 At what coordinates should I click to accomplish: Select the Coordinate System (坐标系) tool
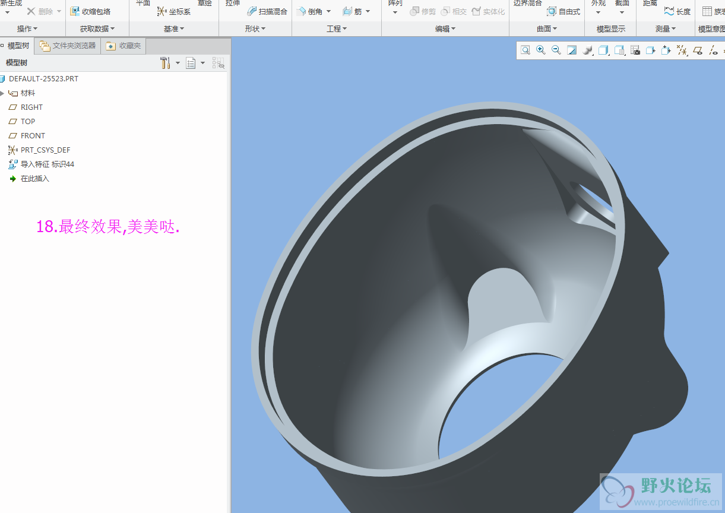click(174, 11)
